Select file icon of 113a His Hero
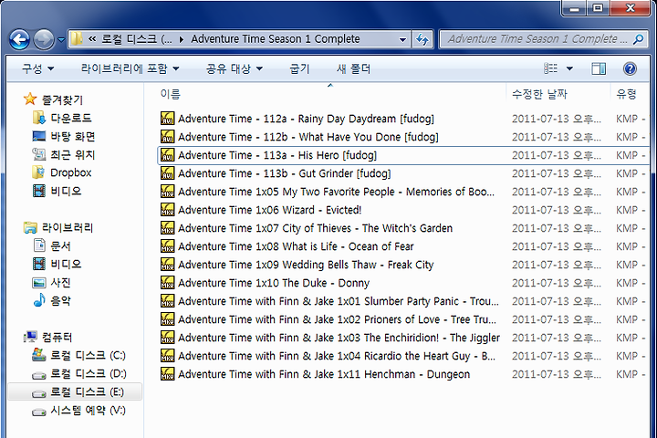 [167, 154]
